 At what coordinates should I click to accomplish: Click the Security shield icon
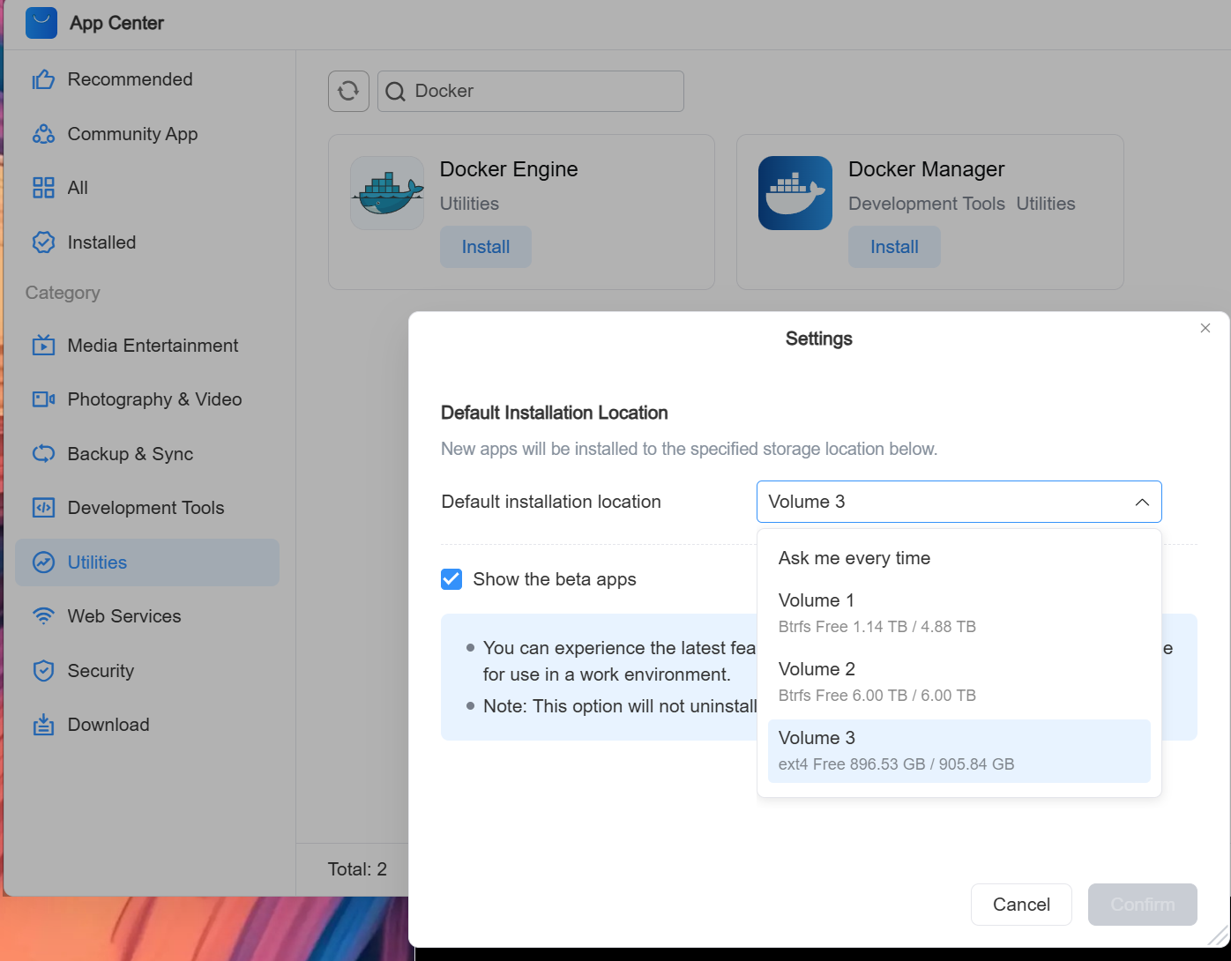point(43,671)
